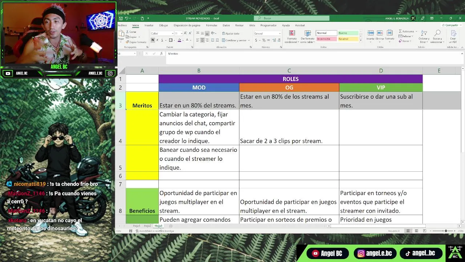This screenshot has height=262, width=465.
Task: Click increase decimals icon
Action: (274, 40)
